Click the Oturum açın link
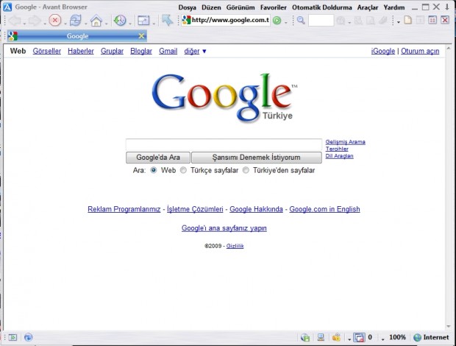The image size is (456, 346). [420, 52]
